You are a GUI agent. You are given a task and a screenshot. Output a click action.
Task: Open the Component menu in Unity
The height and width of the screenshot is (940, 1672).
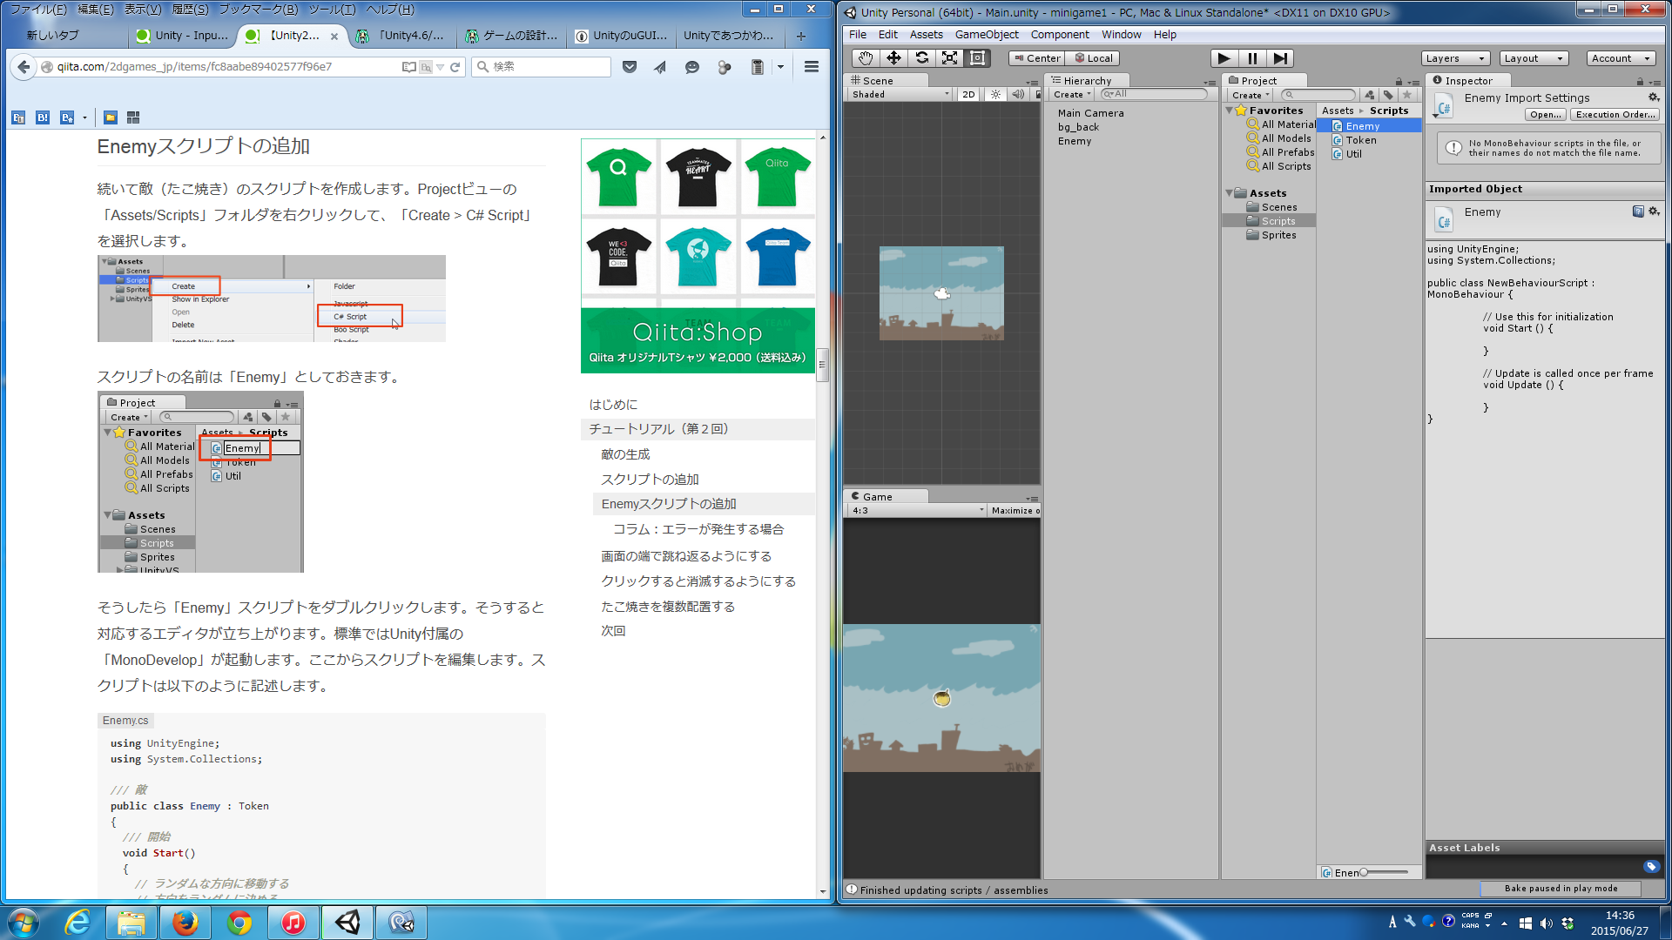coord(1059,35)
